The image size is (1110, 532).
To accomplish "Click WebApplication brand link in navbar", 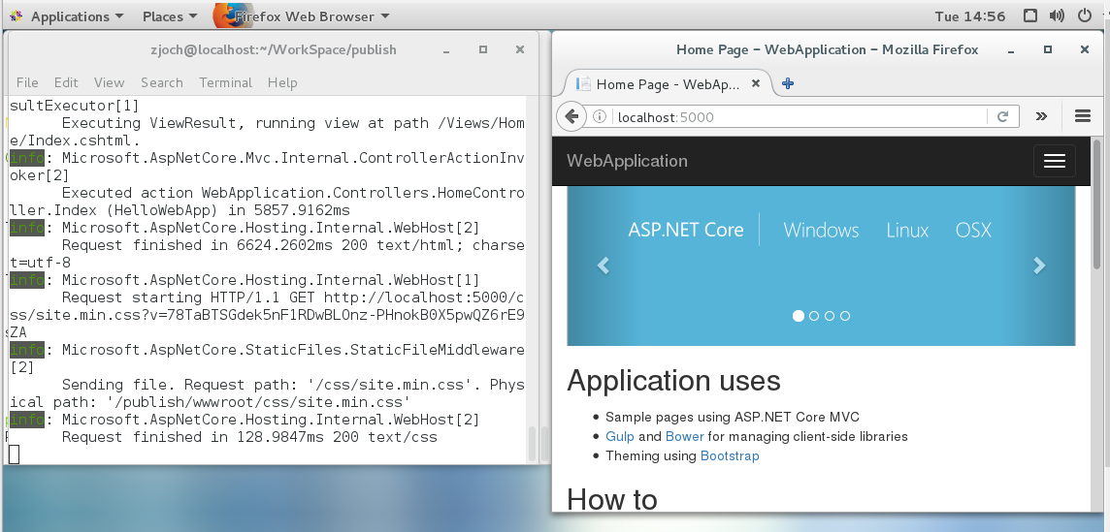I will pyautogui.click(x=627, y=161).
